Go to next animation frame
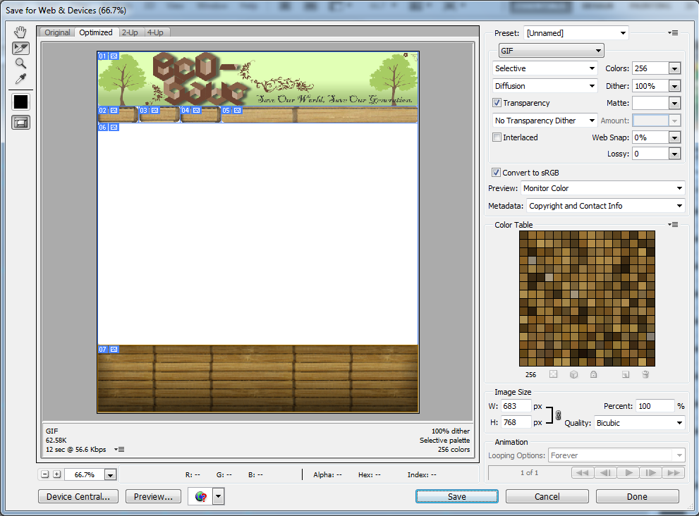 (651, 473)
